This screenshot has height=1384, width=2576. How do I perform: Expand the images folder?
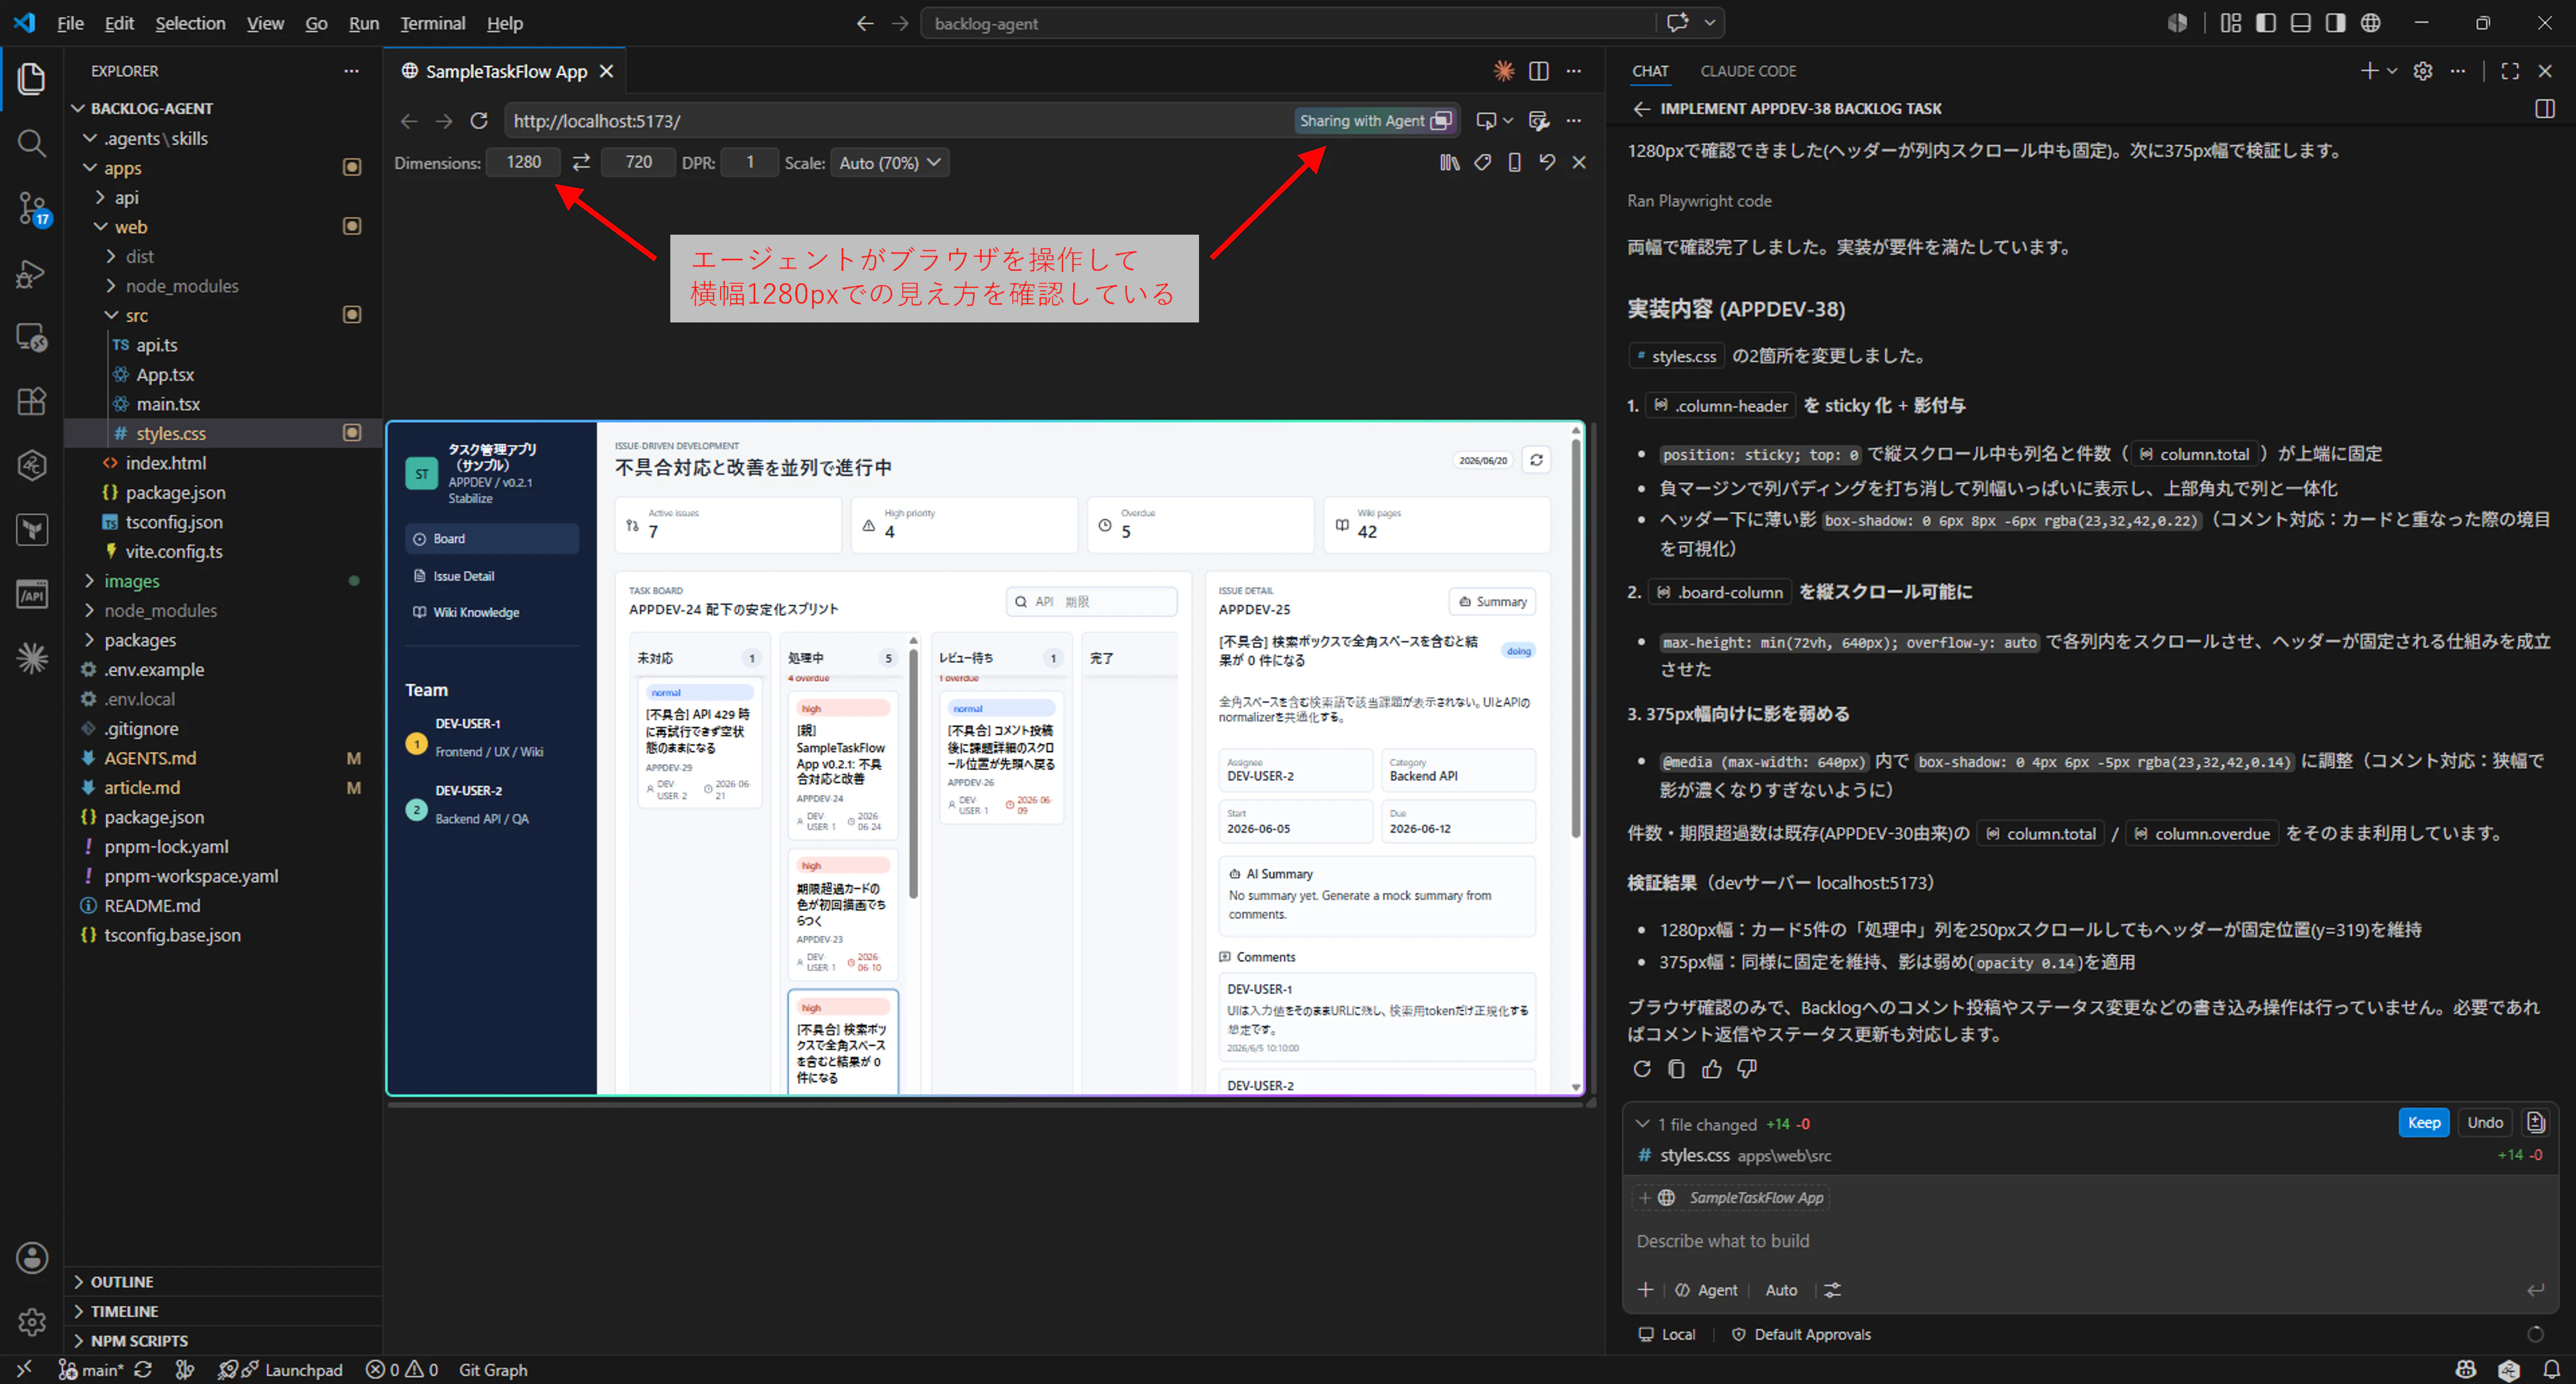pos(222,582)
